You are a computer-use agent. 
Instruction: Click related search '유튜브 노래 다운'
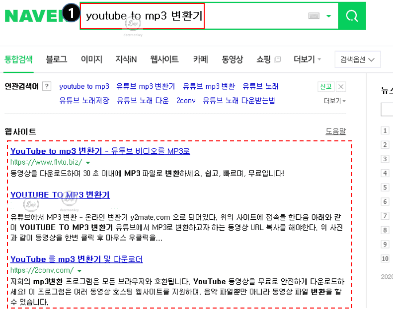pyautogui.click(x=143, y=101)
